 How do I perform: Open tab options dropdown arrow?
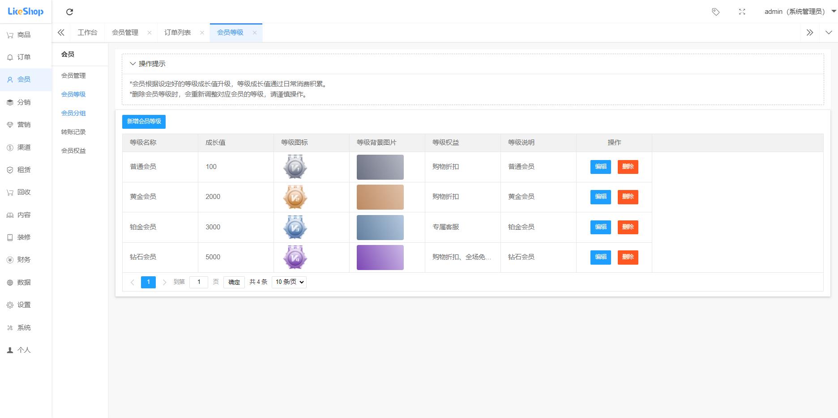[828, 33]
